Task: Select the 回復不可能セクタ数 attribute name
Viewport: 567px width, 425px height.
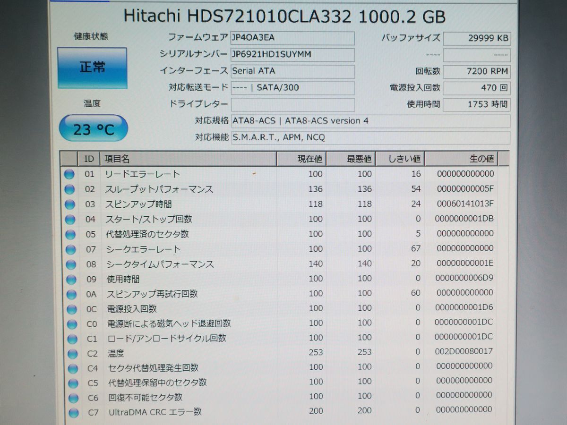Action: click(x=146, y=398)
